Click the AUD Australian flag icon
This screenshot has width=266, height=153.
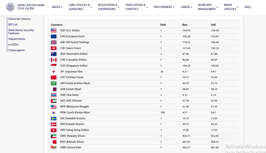pyautogui.click(x=54, y=54)
